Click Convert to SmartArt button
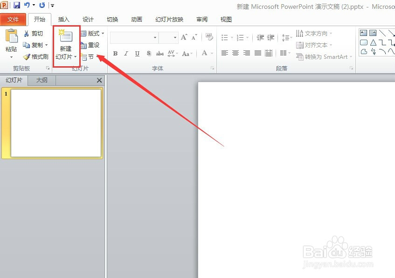 324,57
